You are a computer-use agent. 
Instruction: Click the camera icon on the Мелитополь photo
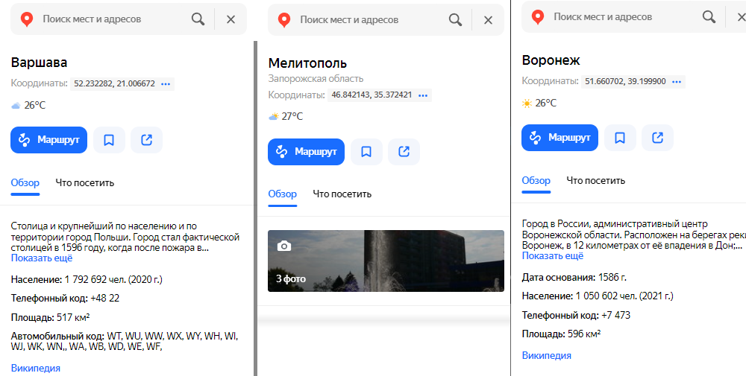[x=284, y=246]
